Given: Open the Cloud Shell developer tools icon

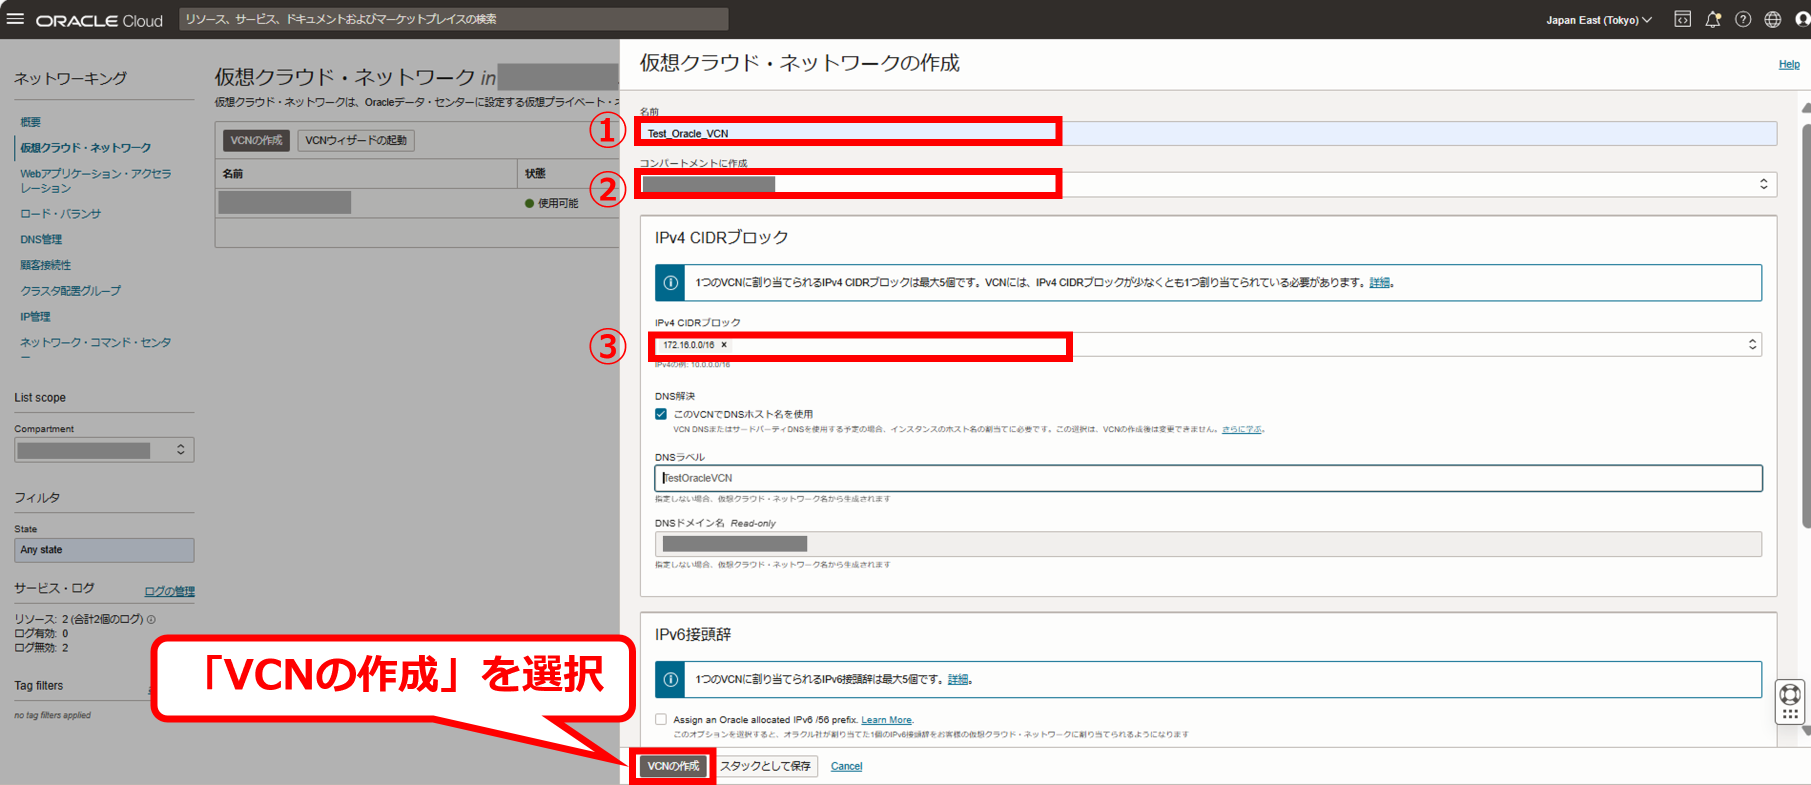Looking at the screenshot, I should coord(1681,19).
